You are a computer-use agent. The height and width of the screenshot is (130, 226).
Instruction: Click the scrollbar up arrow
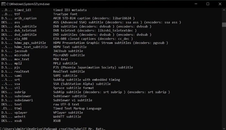[x=224, y=10]
